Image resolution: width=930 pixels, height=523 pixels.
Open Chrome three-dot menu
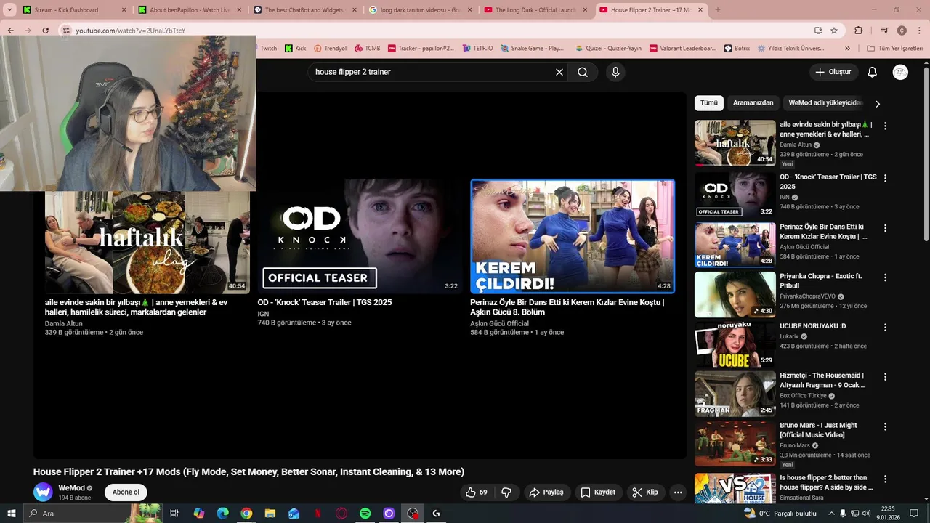(x=918, y=31)
